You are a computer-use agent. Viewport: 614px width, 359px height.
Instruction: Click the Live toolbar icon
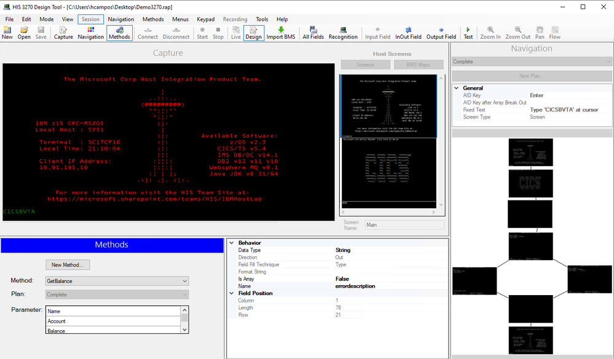(236, 33)
